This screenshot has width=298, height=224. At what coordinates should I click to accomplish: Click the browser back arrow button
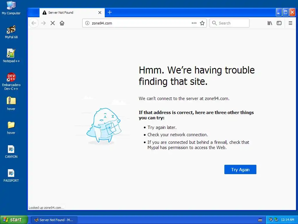point(34,23)
